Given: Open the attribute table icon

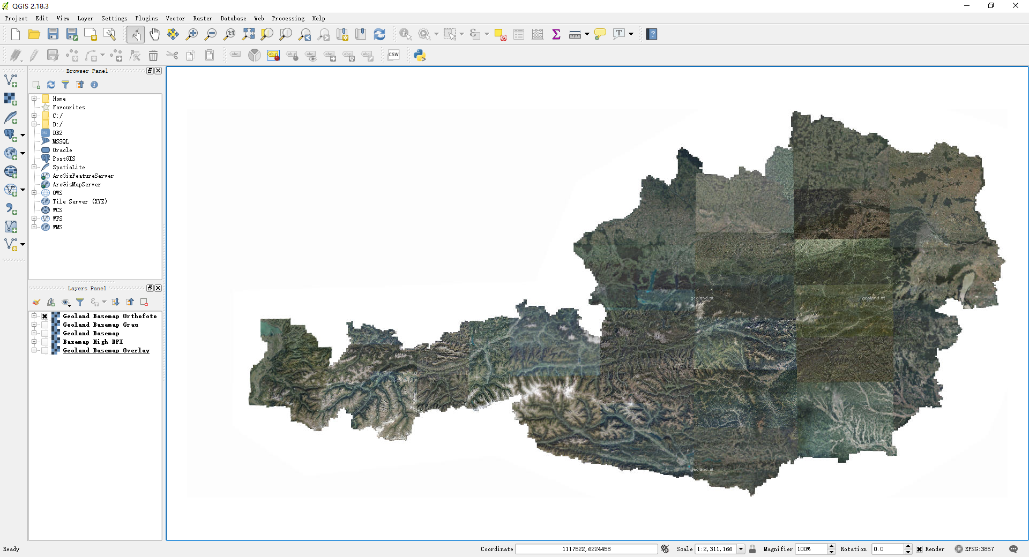Looking at the screenshot, I should (x=519, y=34).
